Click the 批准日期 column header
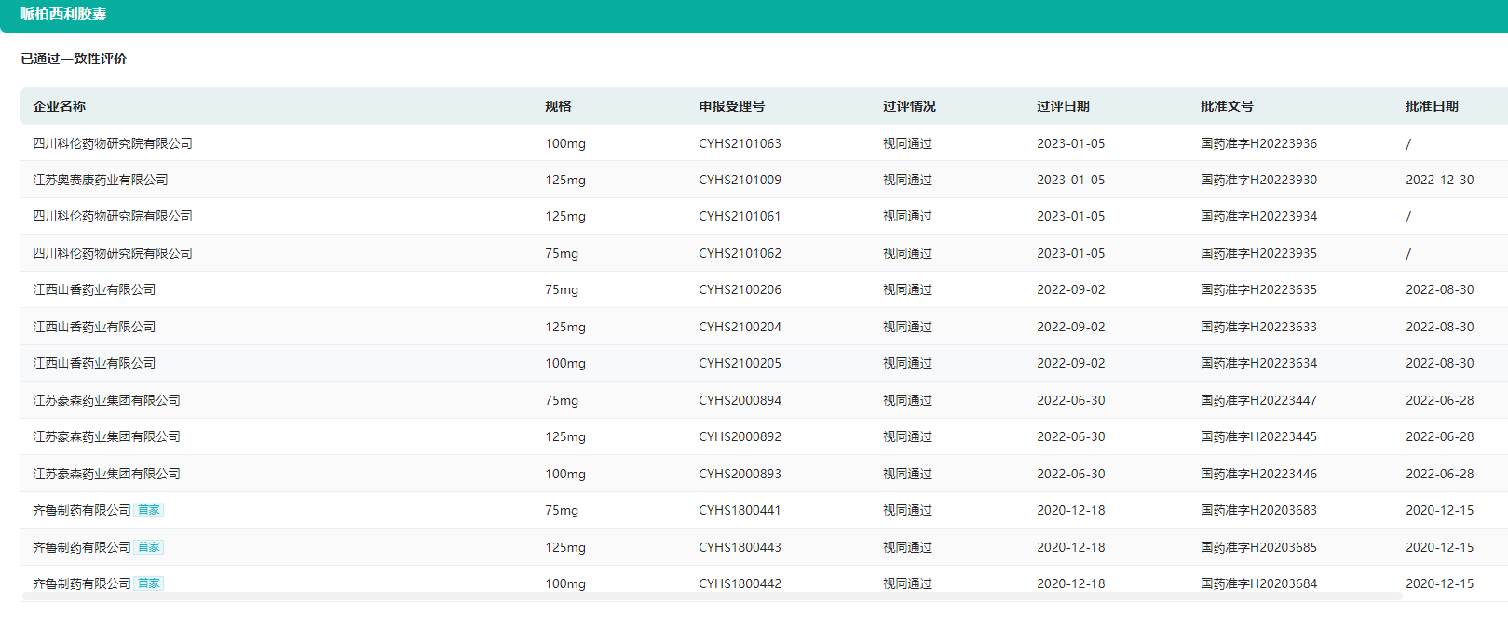Screen dimensions: 1508x617 click(1432, 106)
